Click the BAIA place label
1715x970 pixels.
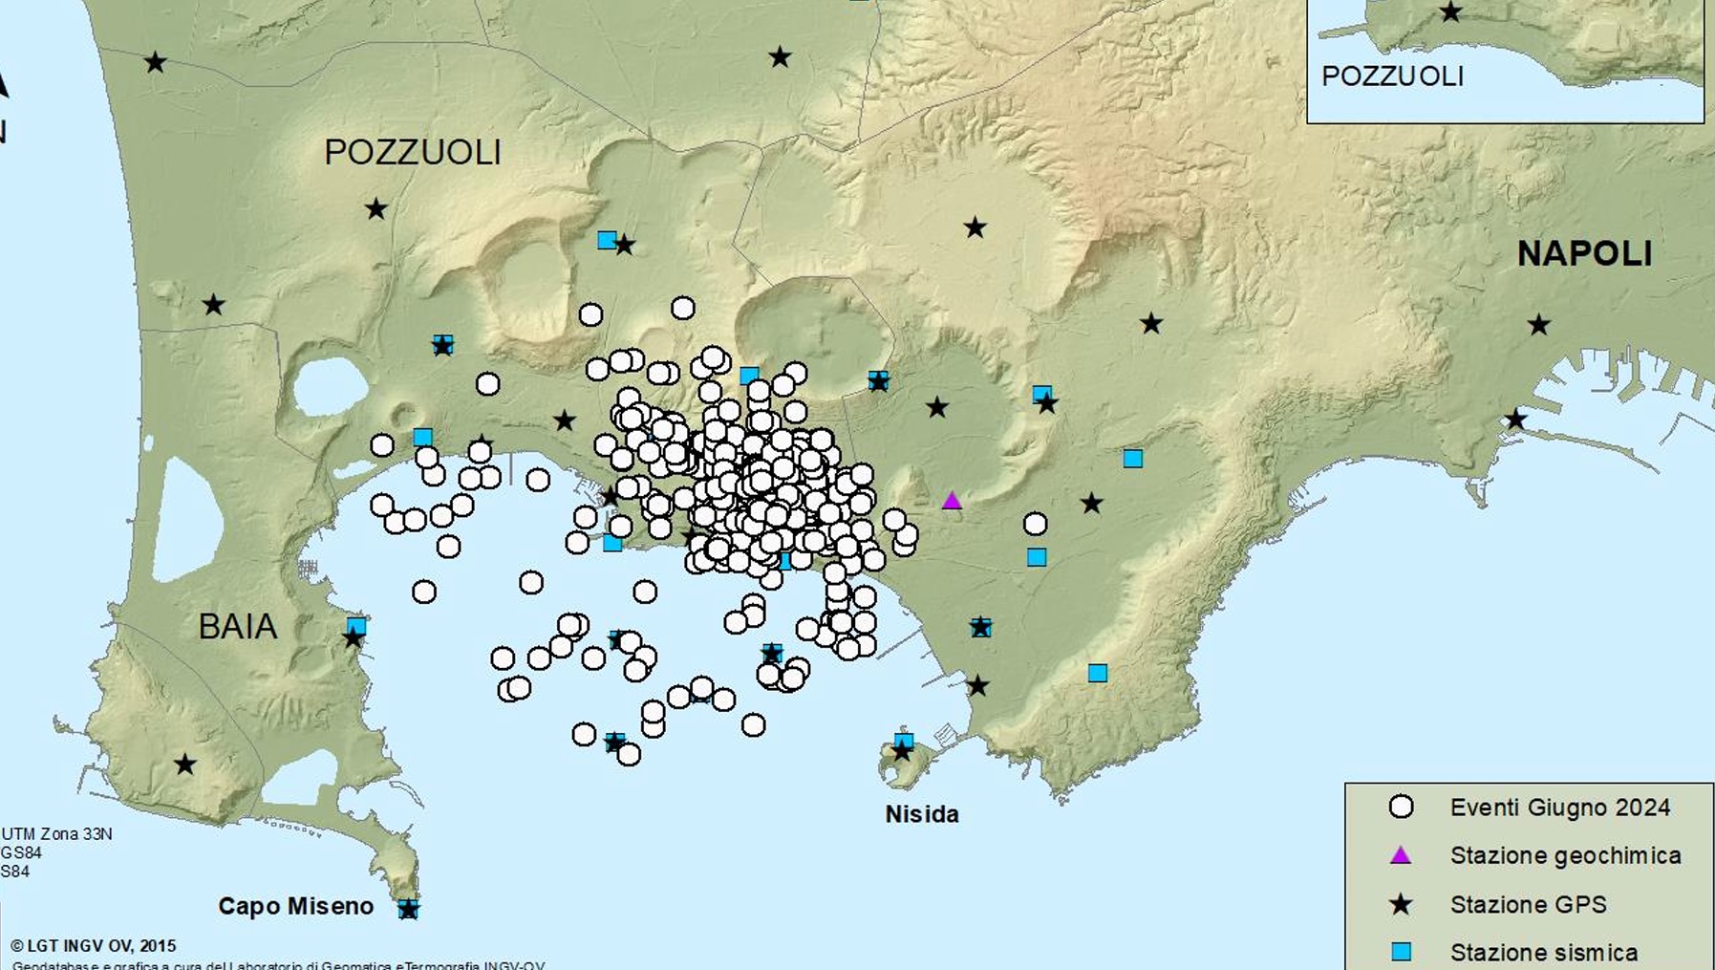point(238,627)
